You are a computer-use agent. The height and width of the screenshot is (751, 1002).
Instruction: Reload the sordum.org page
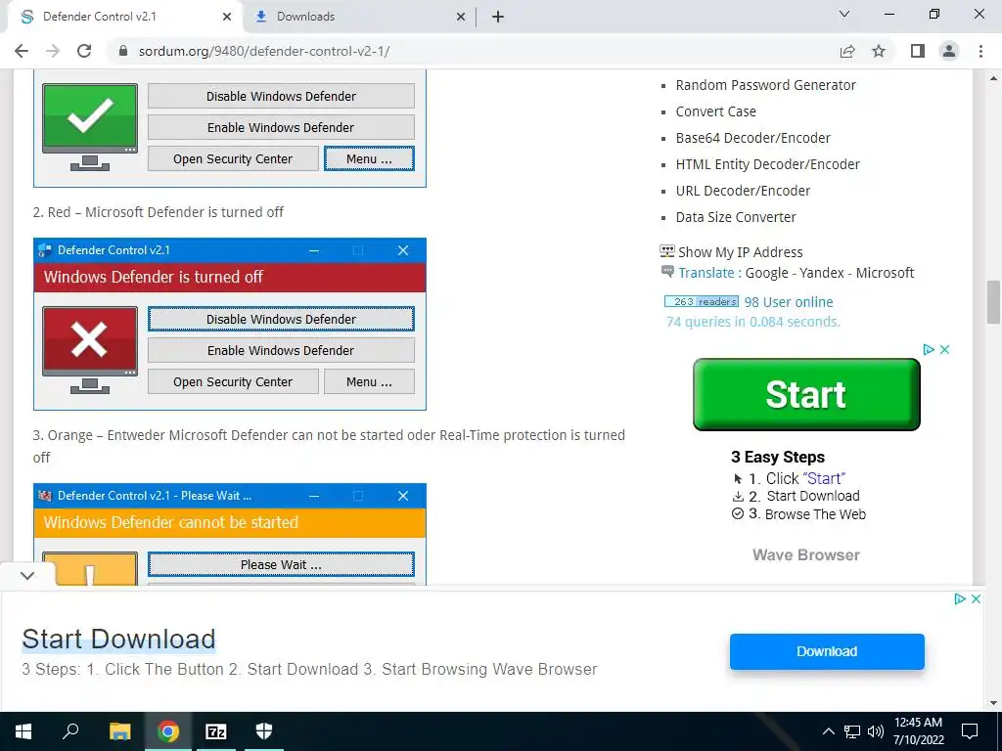pyautogui.click(x=84, y=51)
